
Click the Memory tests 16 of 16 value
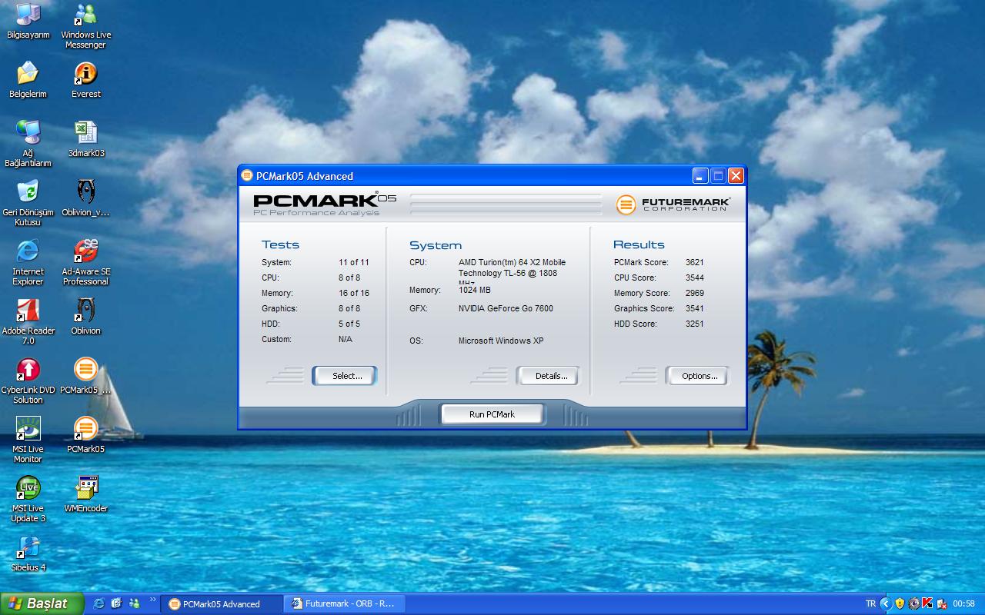coord(354,293)
